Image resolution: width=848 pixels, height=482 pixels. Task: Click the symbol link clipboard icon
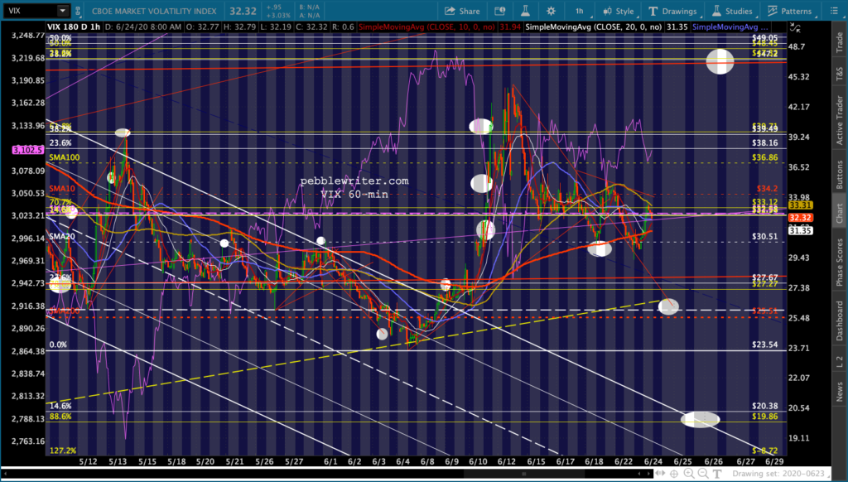pyautogui.click(x=78, y=10)
